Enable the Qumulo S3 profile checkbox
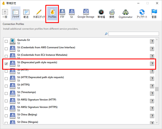162x129 pixels. pyautogui.click(x=6, y=41)
